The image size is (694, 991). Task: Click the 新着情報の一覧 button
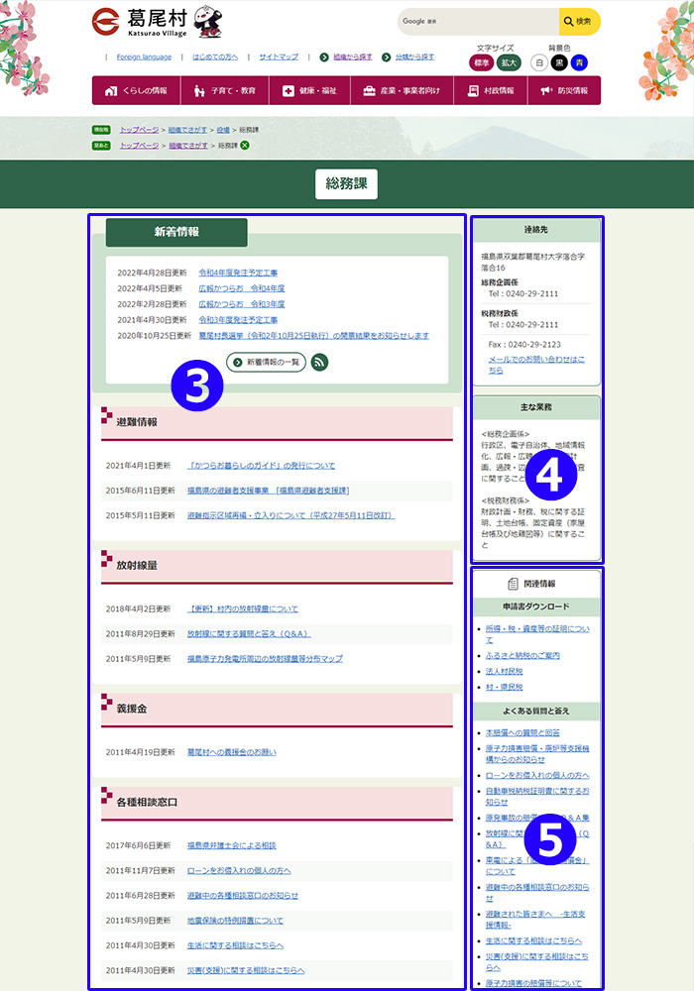point(266,362)
